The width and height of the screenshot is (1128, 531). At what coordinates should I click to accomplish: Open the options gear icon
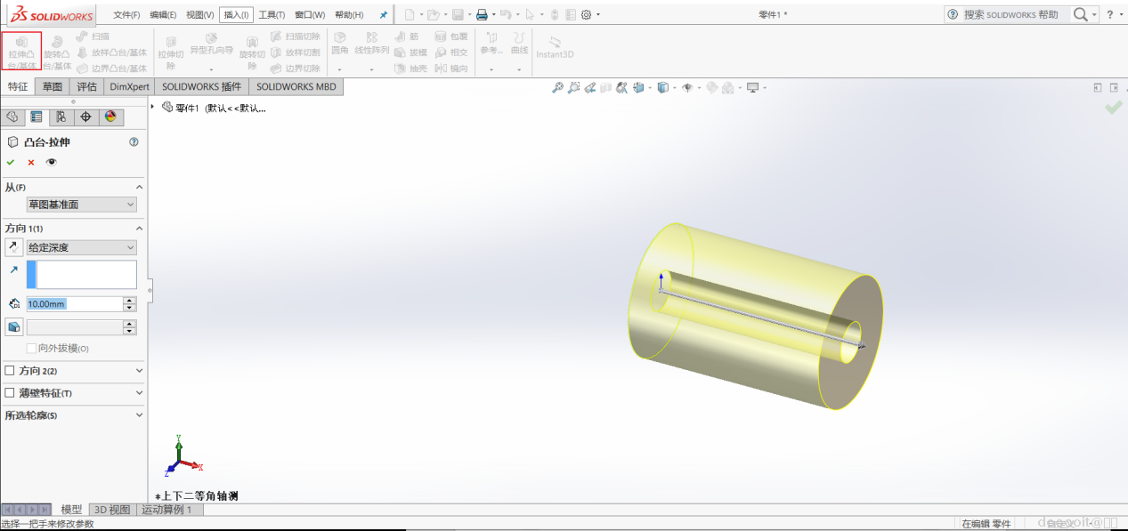coord(586,14)
